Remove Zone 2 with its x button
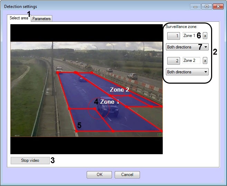 tap(205, 61)
